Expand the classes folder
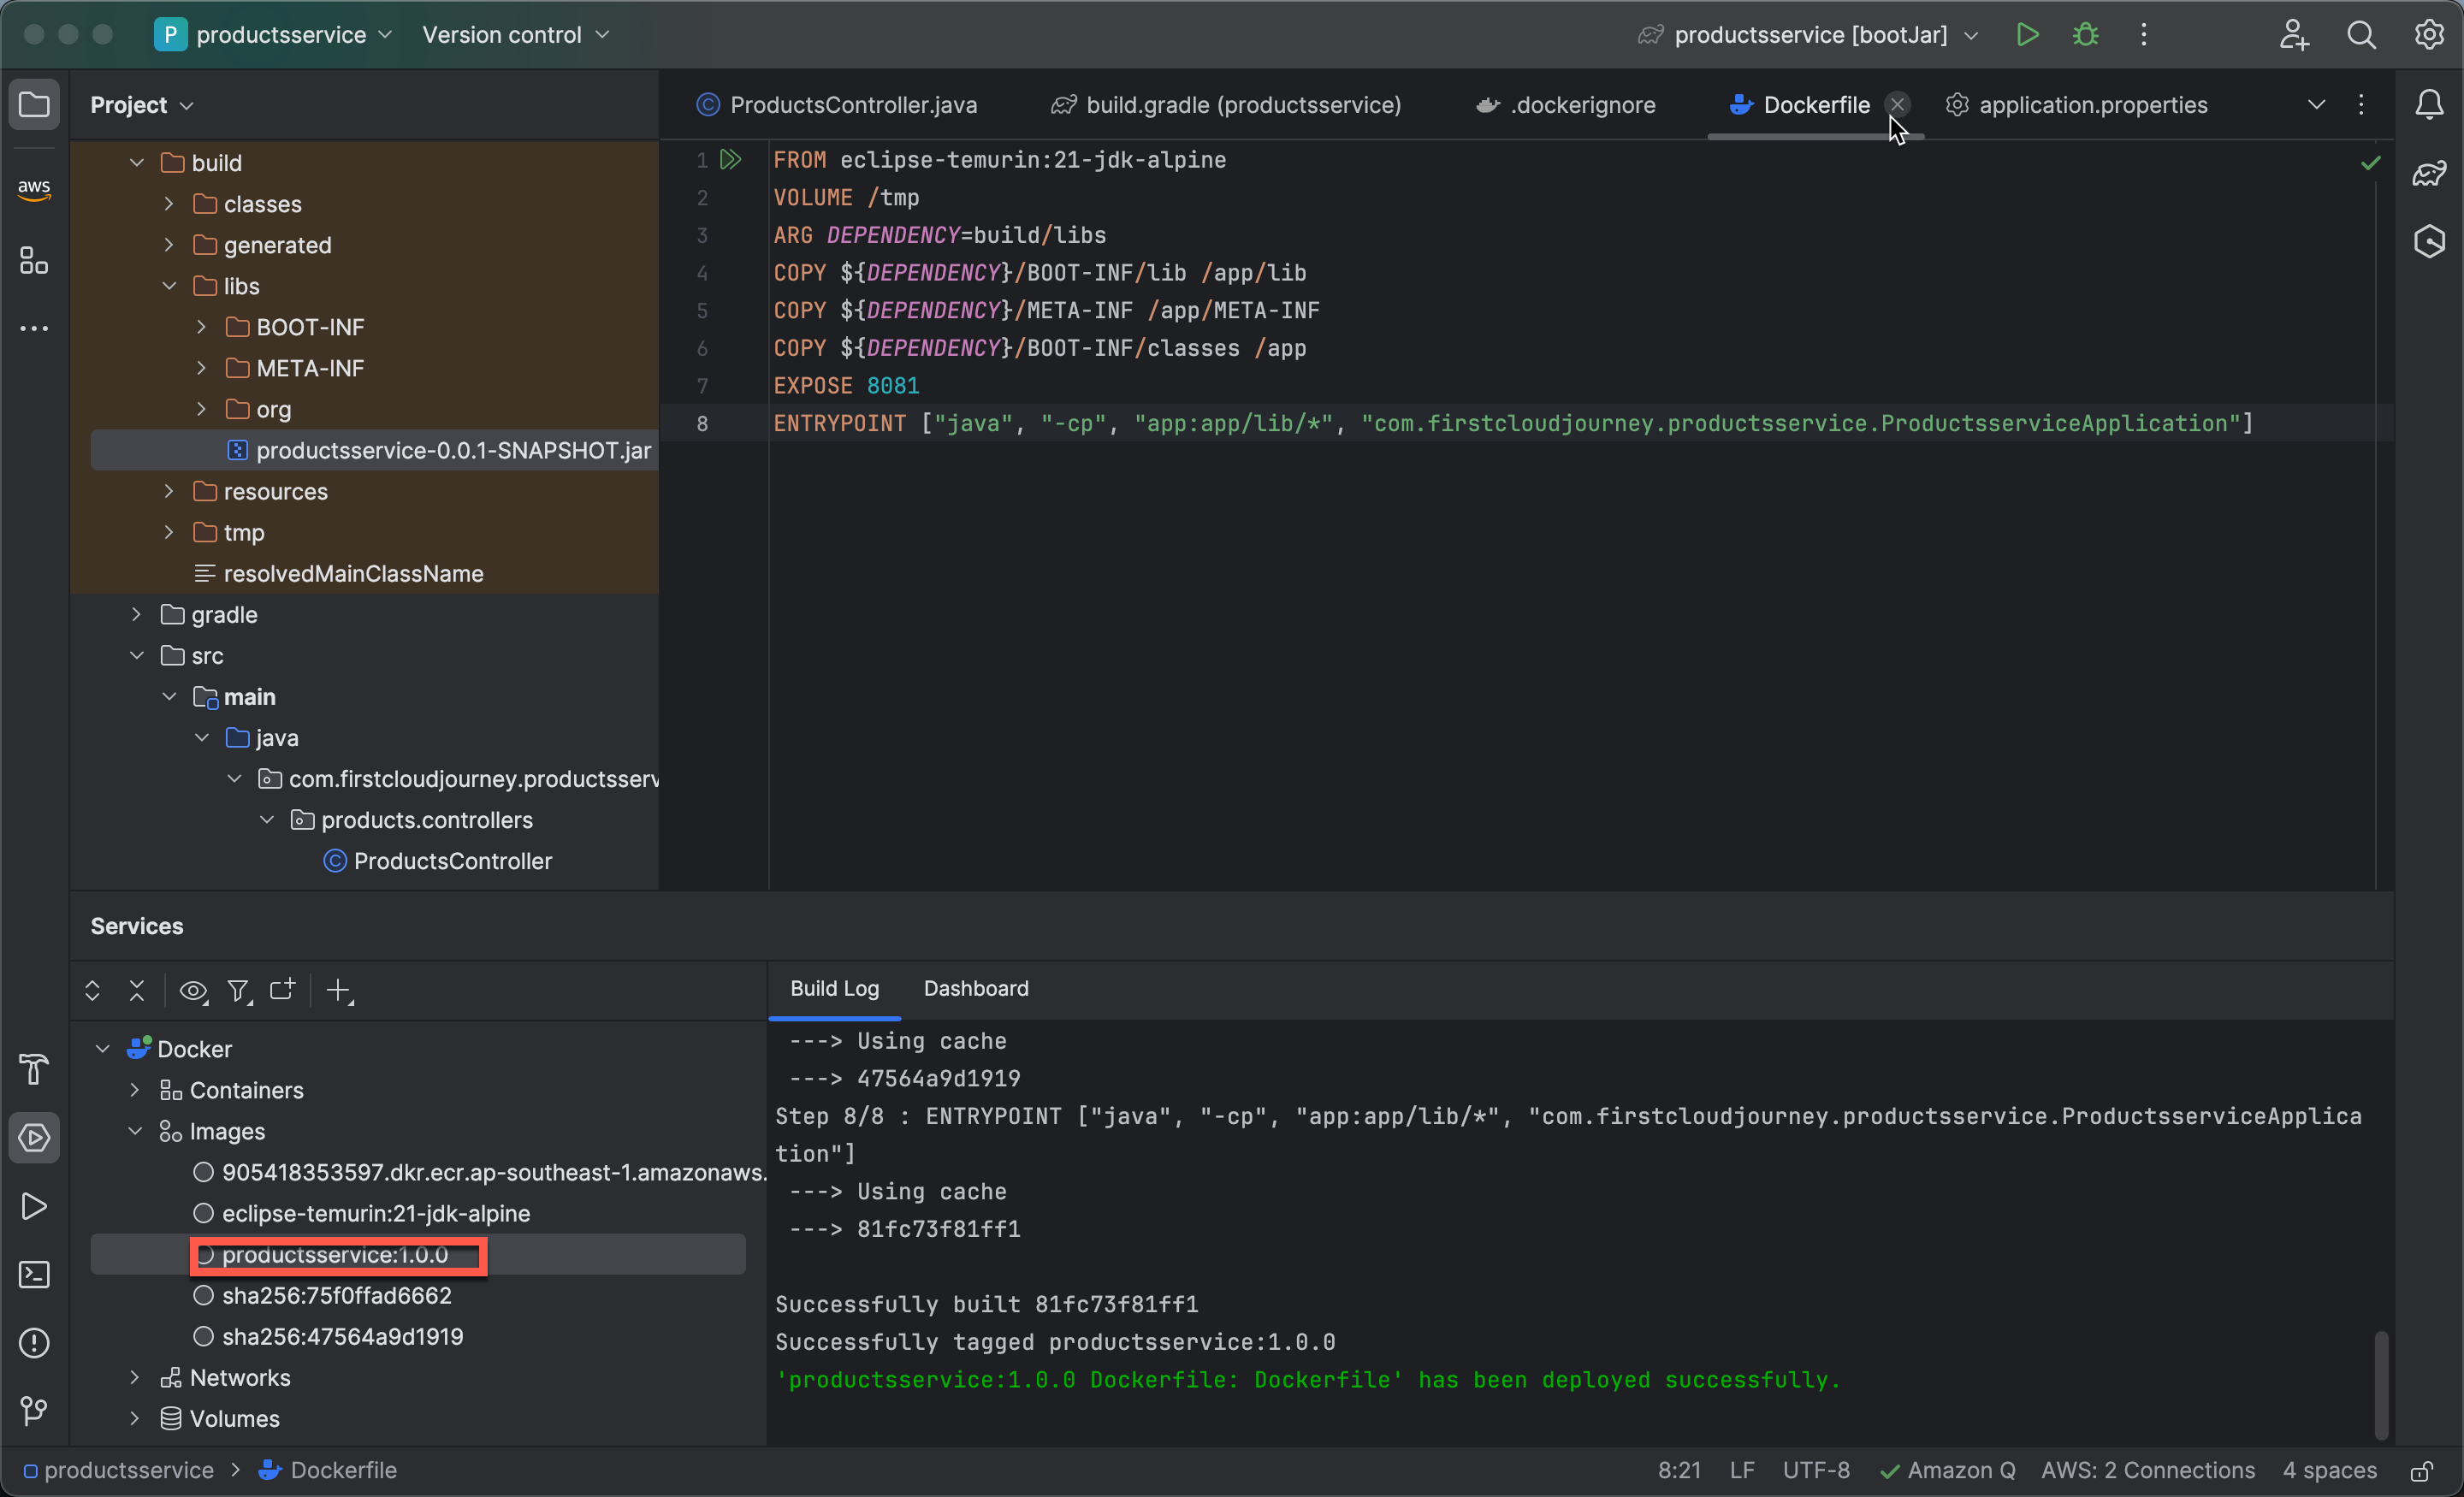The image size is (2464, 1497). point(169,203)
